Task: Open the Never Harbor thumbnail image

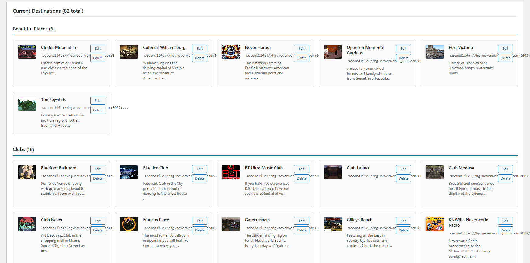Action: tap(231, 52)
